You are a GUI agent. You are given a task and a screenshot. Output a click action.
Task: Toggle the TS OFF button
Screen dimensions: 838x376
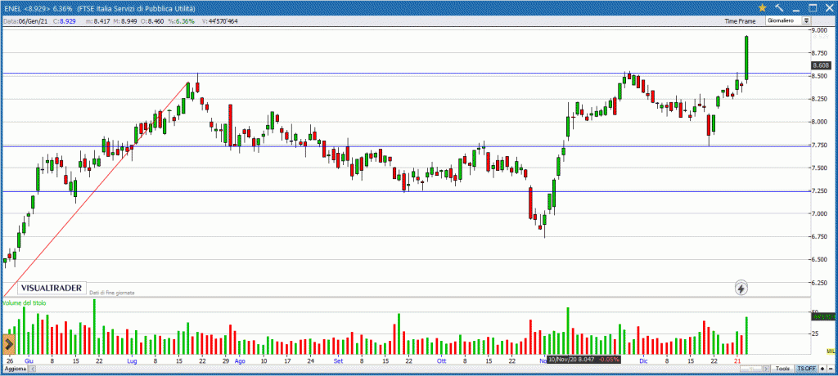[806, 369]
